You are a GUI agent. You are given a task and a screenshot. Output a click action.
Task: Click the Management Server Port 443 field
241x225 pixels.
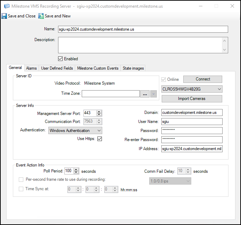[x=90, y=113]
